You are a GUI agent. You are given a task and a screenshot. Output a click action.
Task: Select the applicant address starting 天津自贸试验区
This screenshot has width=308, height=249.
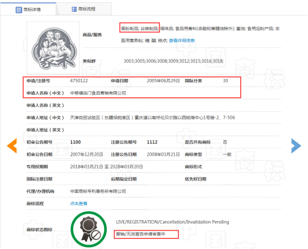(x=152, y=118)
